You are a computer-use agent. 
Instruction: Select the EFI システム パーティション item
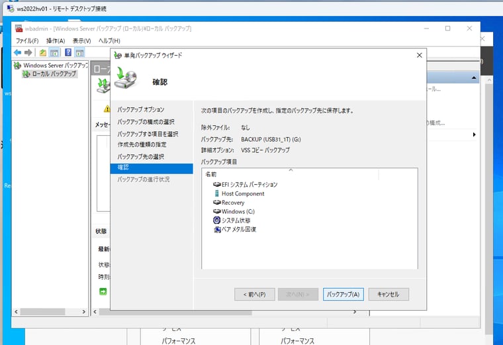(249, 185)
